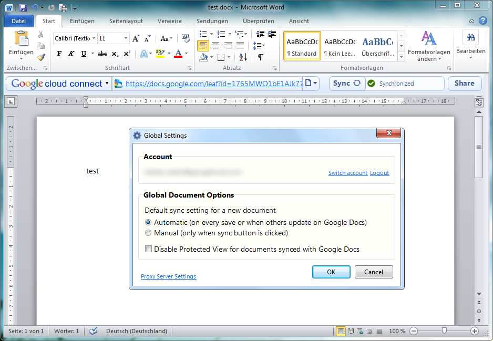The width and height of the screenshot is (493, 341).
Task: Click the Switch account link
Action: point(348,173)
